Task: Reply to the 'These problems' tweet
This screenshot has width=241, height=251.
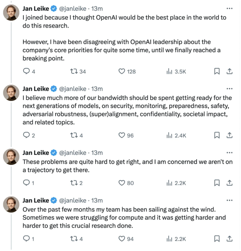Action: click(x=29, y=183)
